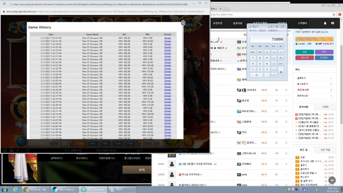Click the calculator backspace arrow key
This screenshot has height=193, width=343.
253,52
